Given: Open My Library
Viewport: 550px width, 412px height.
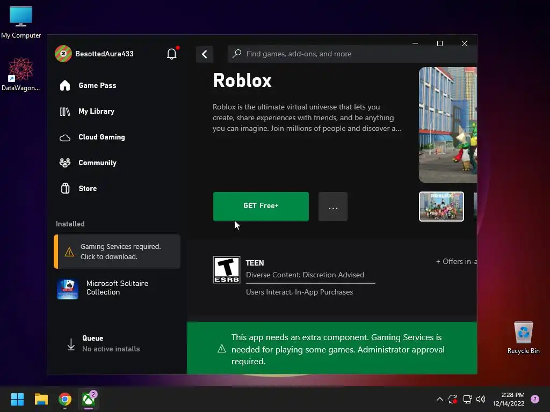Looking at the screenshot, I should click(x=87, y=112).
